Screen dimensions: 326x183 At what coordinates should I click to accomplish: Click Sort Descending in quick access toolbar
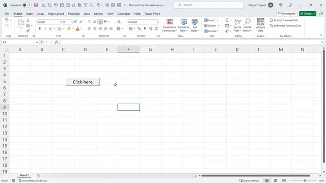(x=50, y=5)
